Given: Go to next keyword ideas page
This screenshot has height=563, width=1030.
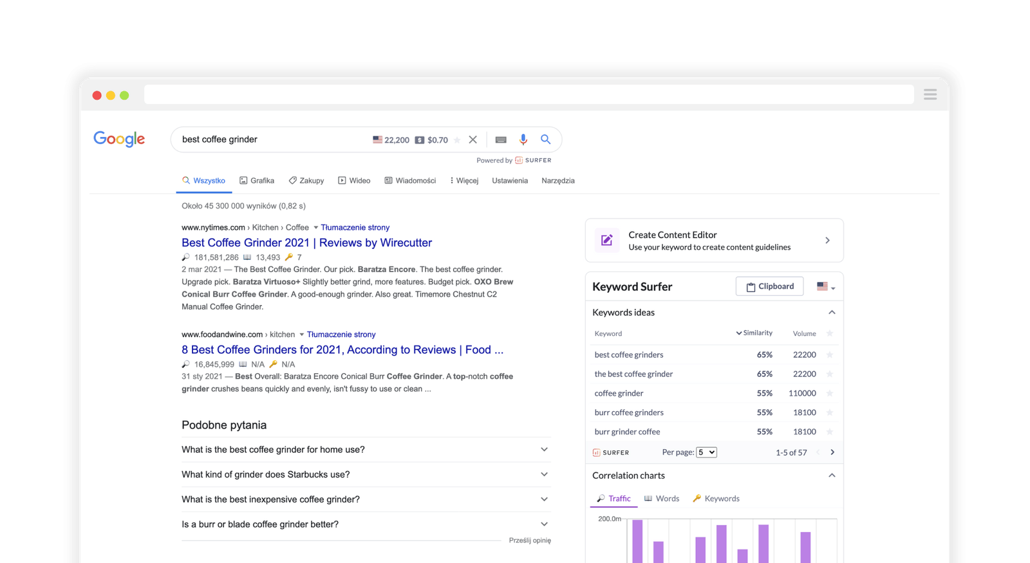Looking at the screenshot, I should pyautogui.click(x=832, y=452).
